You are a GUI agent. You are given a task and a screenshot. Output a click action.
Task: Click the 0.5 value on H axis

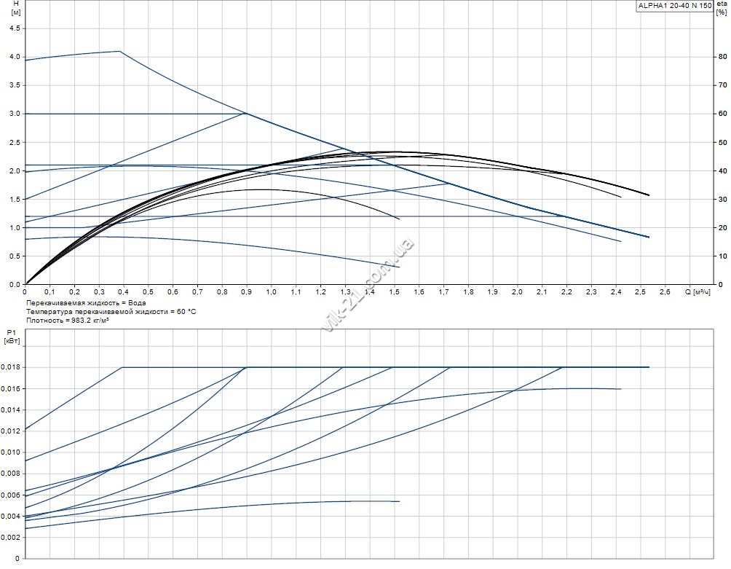click(x=15, y=256)
